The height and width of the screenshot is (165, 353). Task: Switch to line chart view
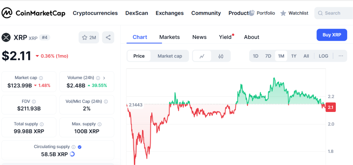coord(202,56)
